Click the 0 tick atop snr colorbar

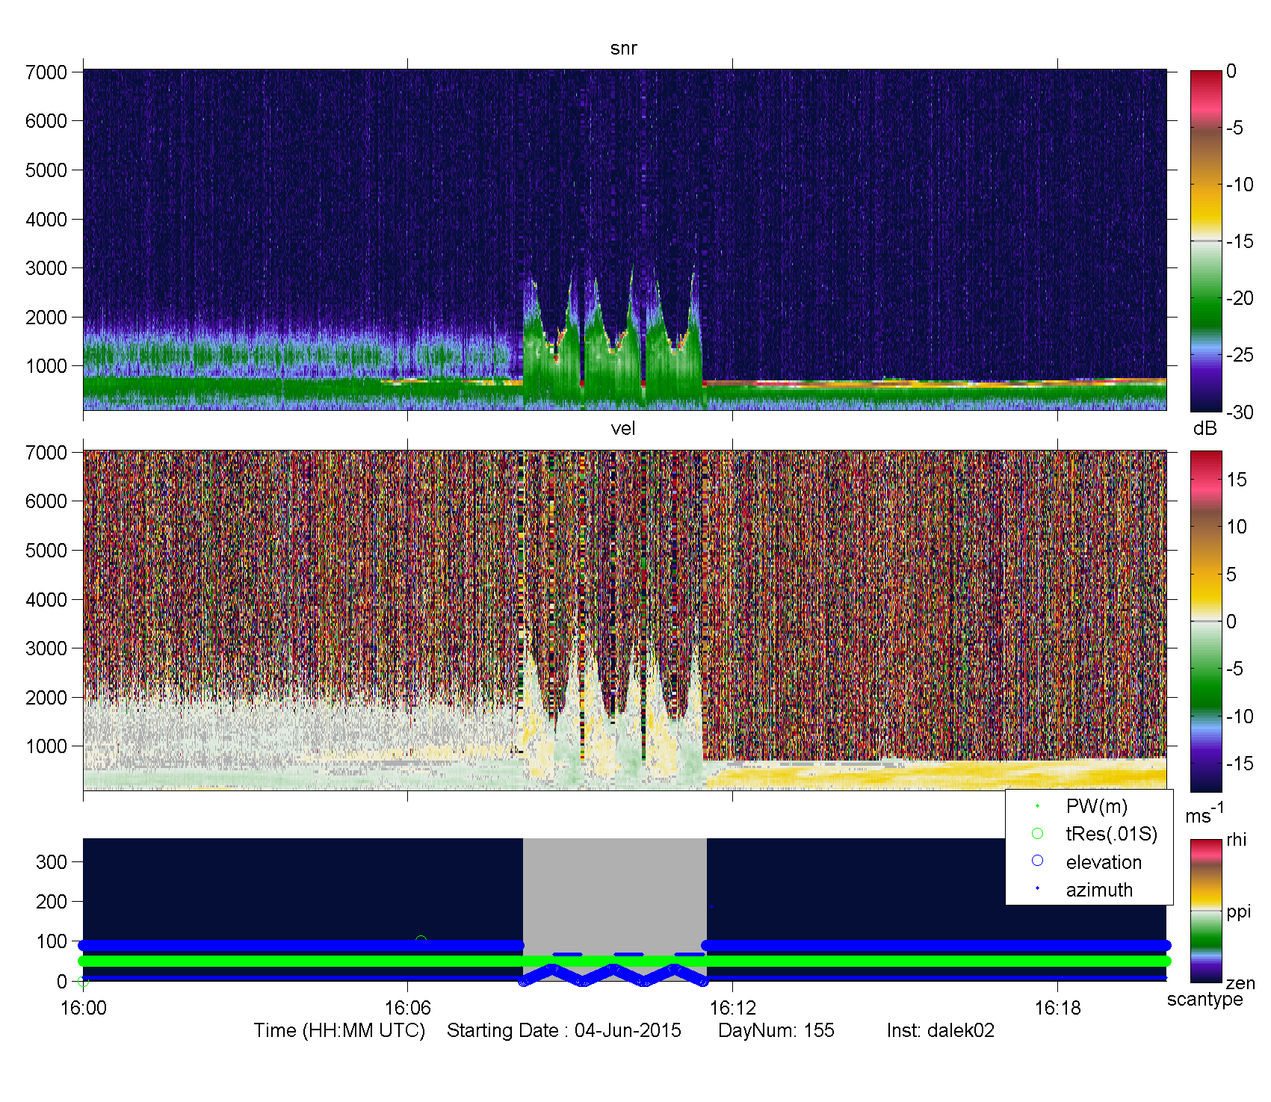(1231, 72)
